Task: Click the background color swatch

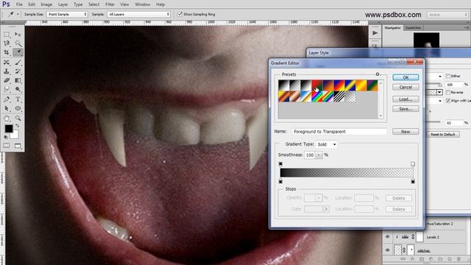Action: click(15, 135)
